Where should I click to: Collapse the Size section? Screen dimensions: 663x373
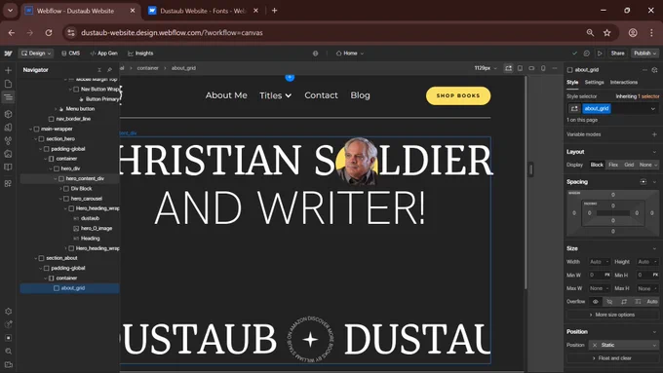tap(654, 248)
